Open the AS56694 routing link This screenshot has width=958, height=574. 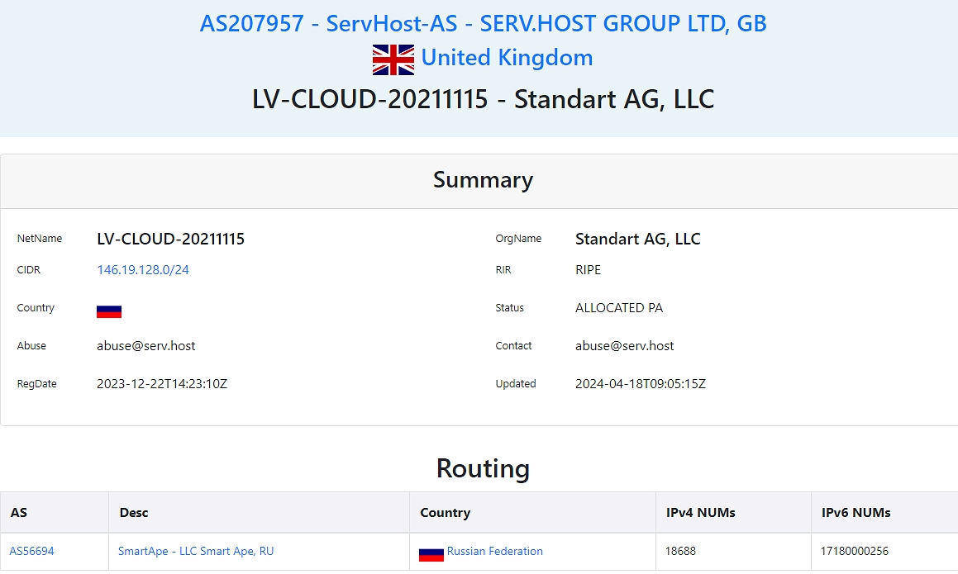[32, 551]
